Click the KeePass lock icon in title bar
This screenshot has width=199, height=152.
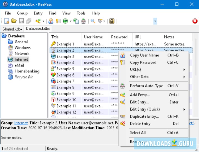(x=5, y=4)
